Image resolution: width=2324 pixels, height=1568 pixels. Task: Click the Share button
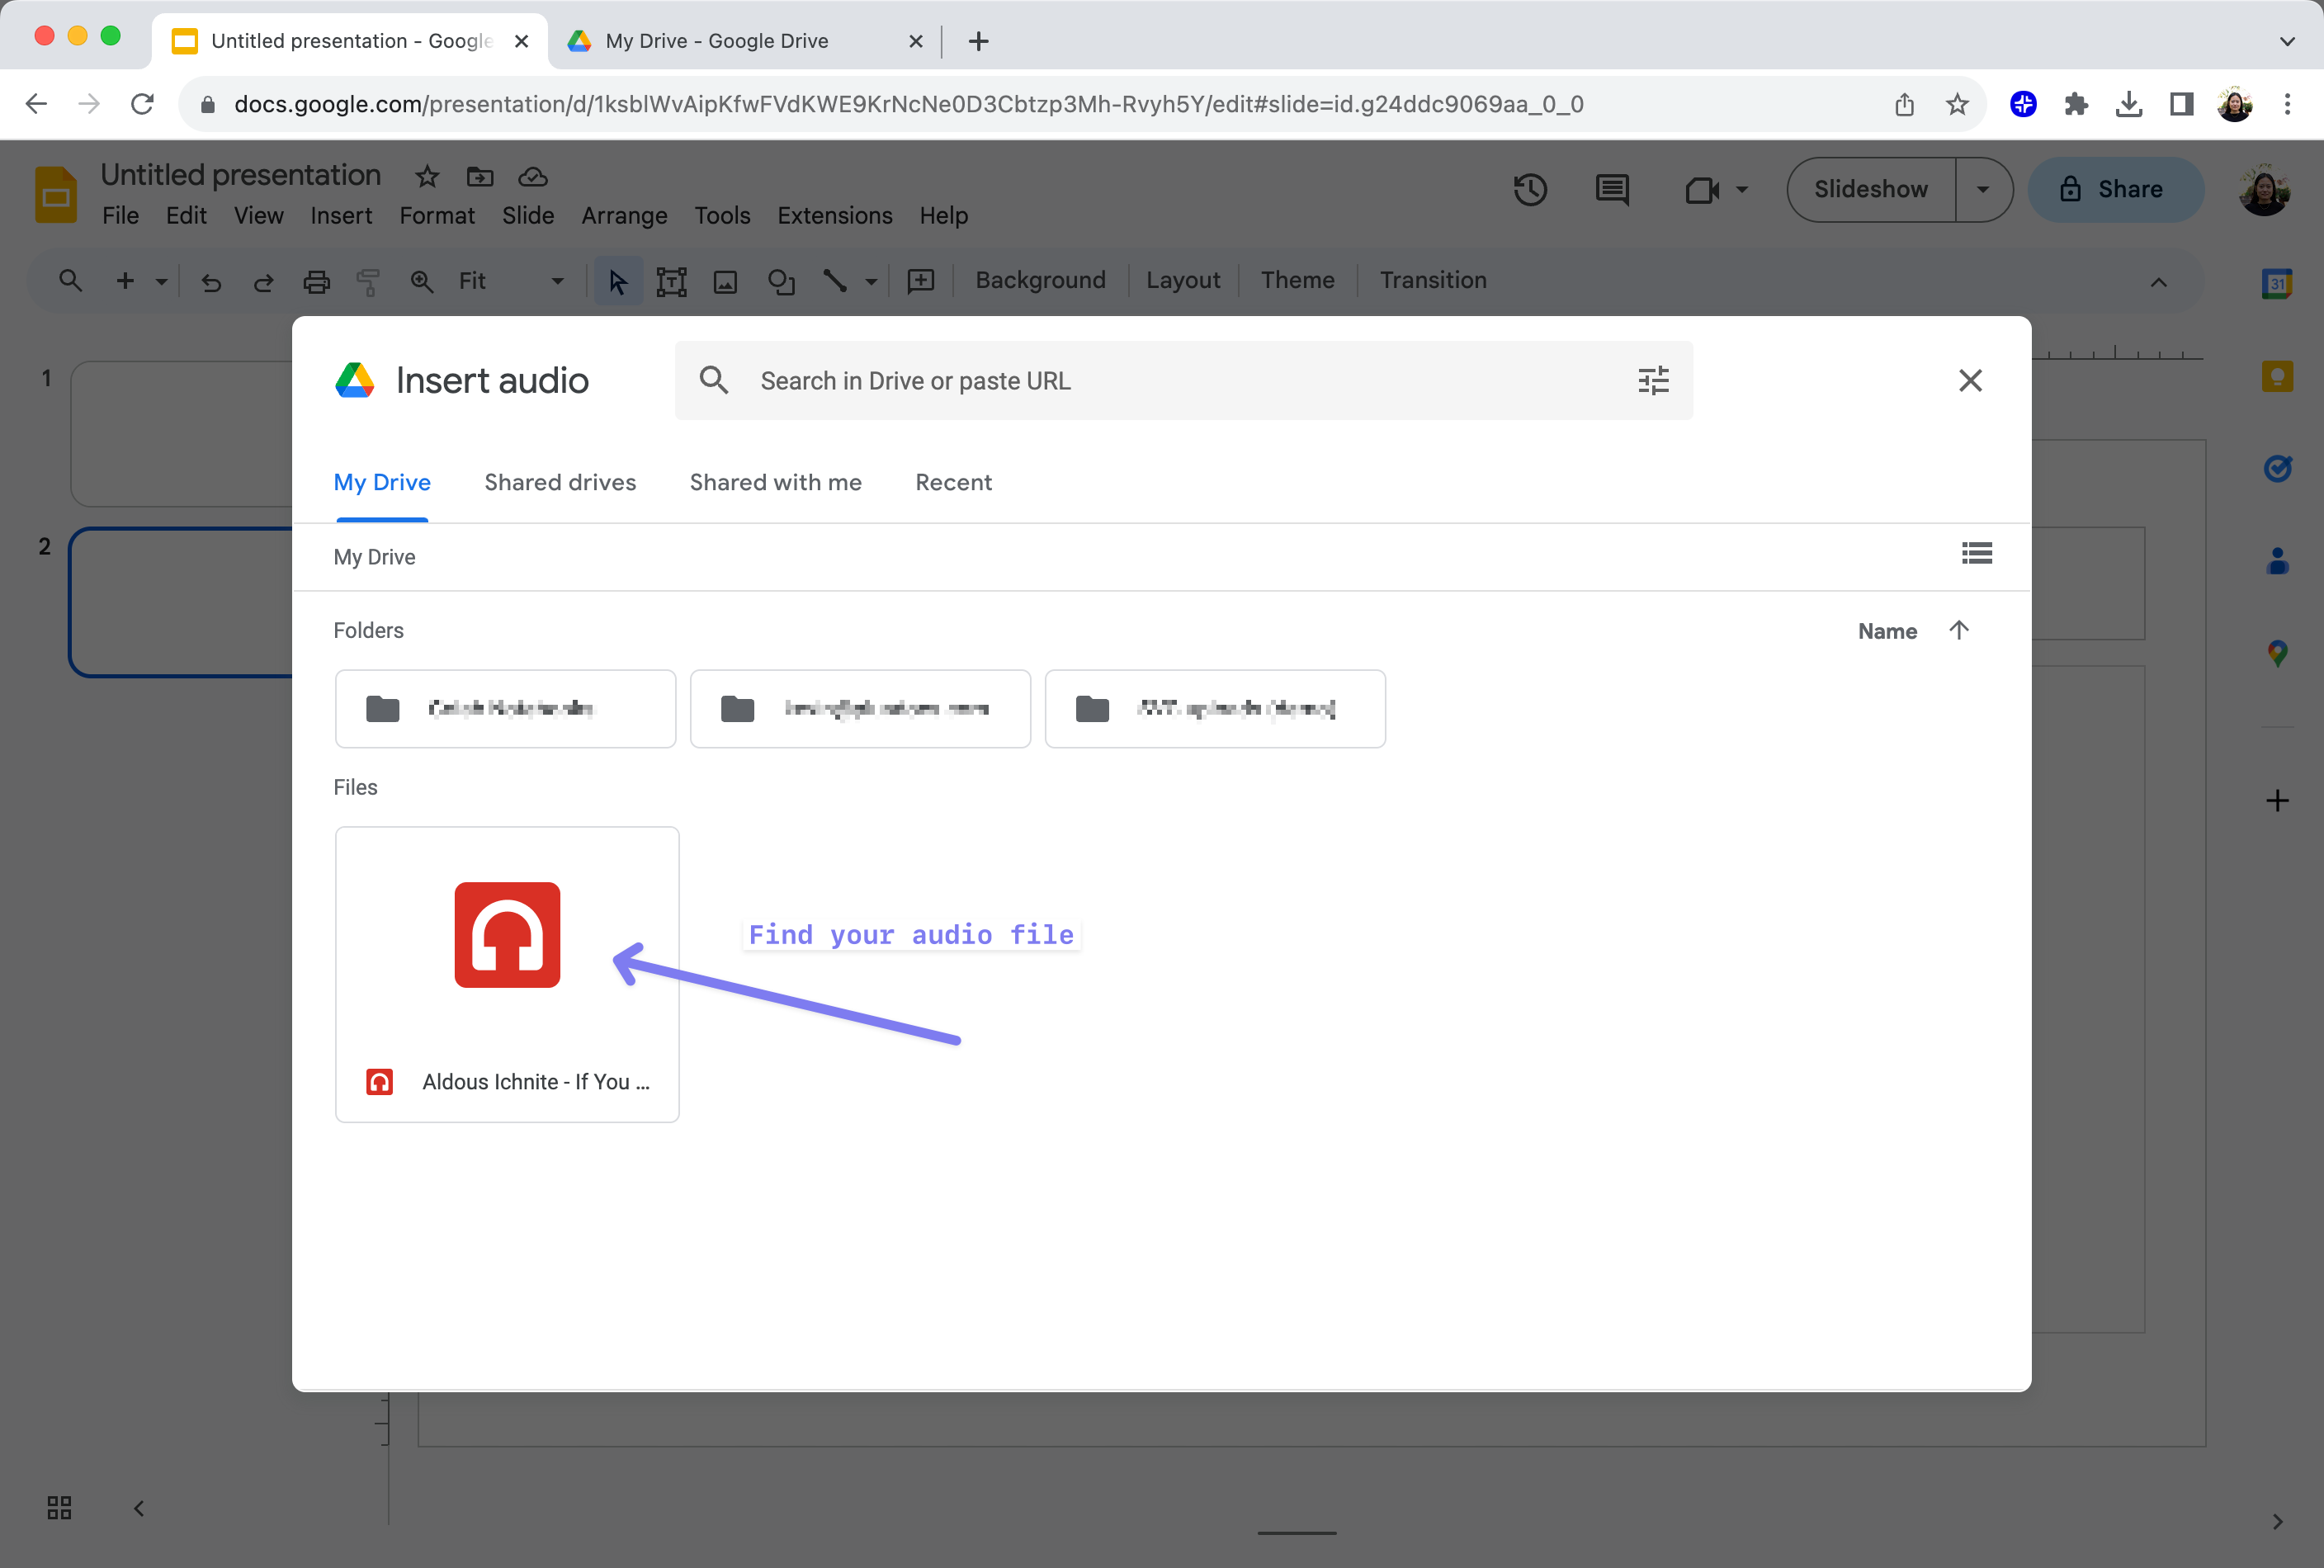pos(2116,189)
